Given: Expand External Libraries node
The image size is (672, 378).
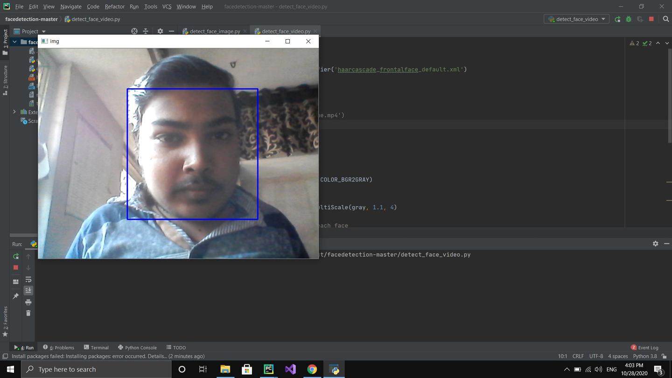Looking at the screenshot, I should [14, 112].
